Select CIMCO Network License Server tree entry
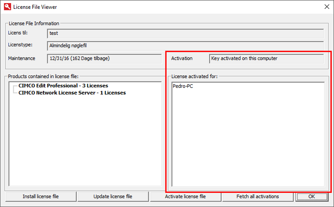The width and height of the screenshot is (334, 207). (72, 93)
